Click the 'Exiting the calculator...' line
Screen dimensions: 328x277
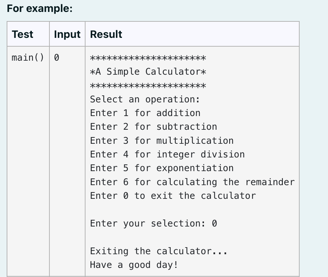point(159,251)
